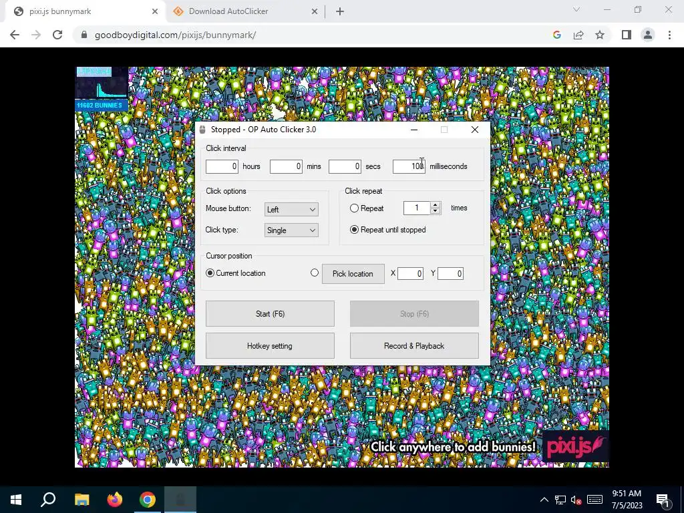View site info via the lock icon
The height and width of the screenshot is (513, 684).
click(x=84, y=35)
